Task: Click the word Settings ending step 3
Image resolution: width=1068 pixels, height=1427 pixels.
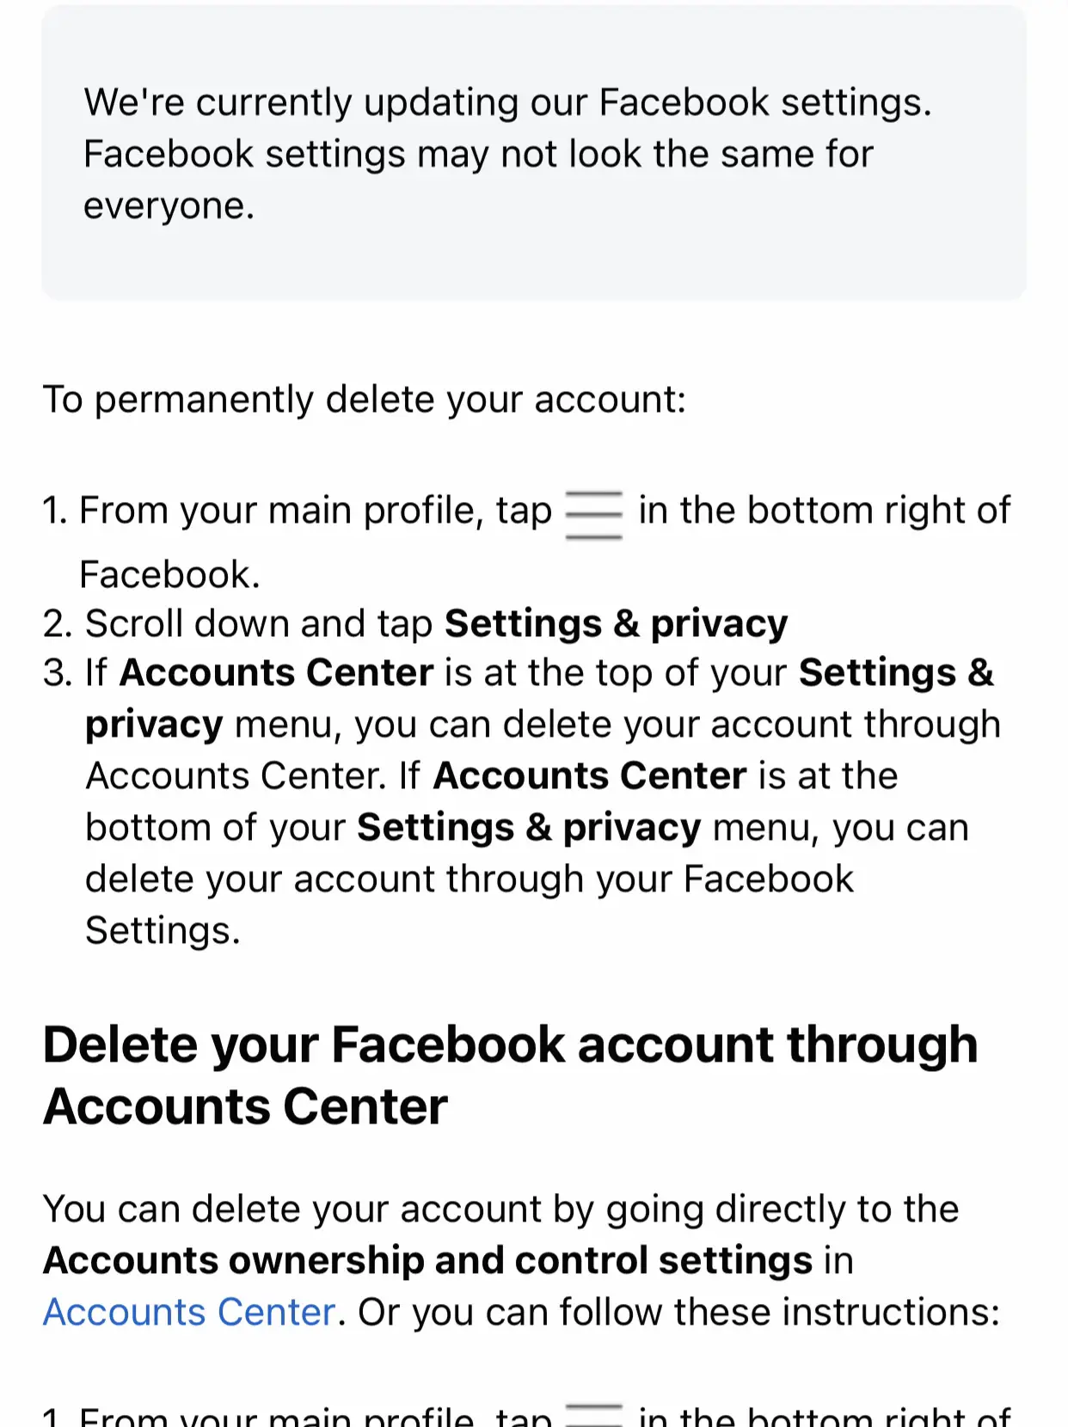Action: point(163,931)
